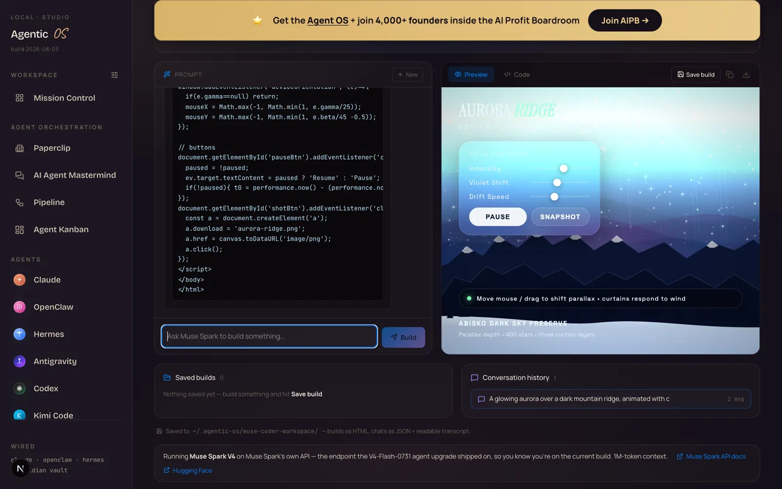The image size is (782, 489).
Task: Click the Agent Kanban board icon
Action: [20, 229]
